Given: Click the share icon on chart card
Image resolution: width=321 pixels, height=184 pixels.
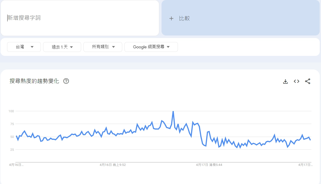Looking at the screenshot, I should pos(308,81).
